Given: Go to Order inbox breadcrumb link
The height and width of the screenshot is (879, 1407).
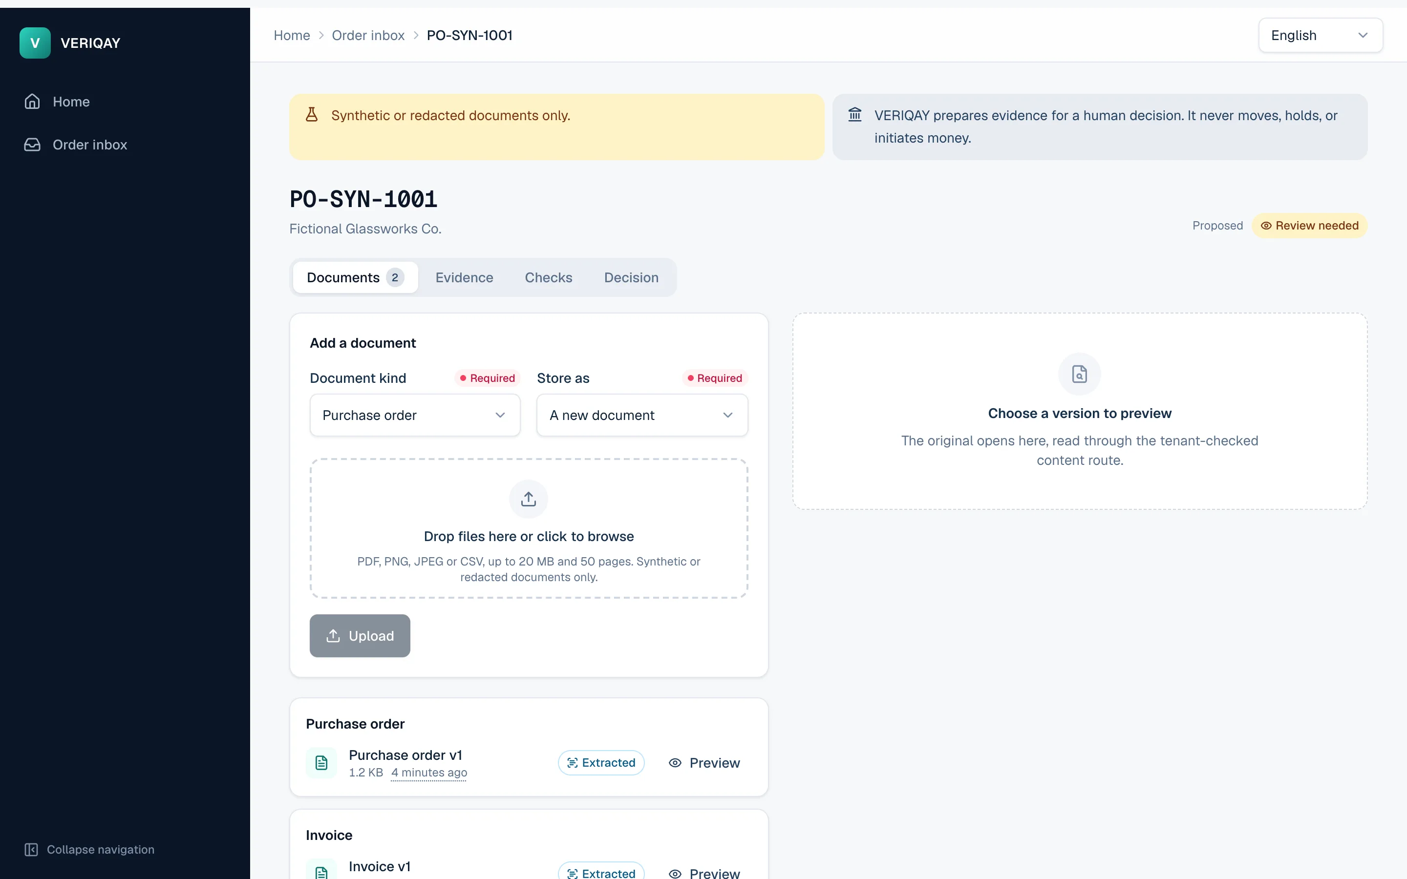Looking at the screenshot, I should pos(368,36).
